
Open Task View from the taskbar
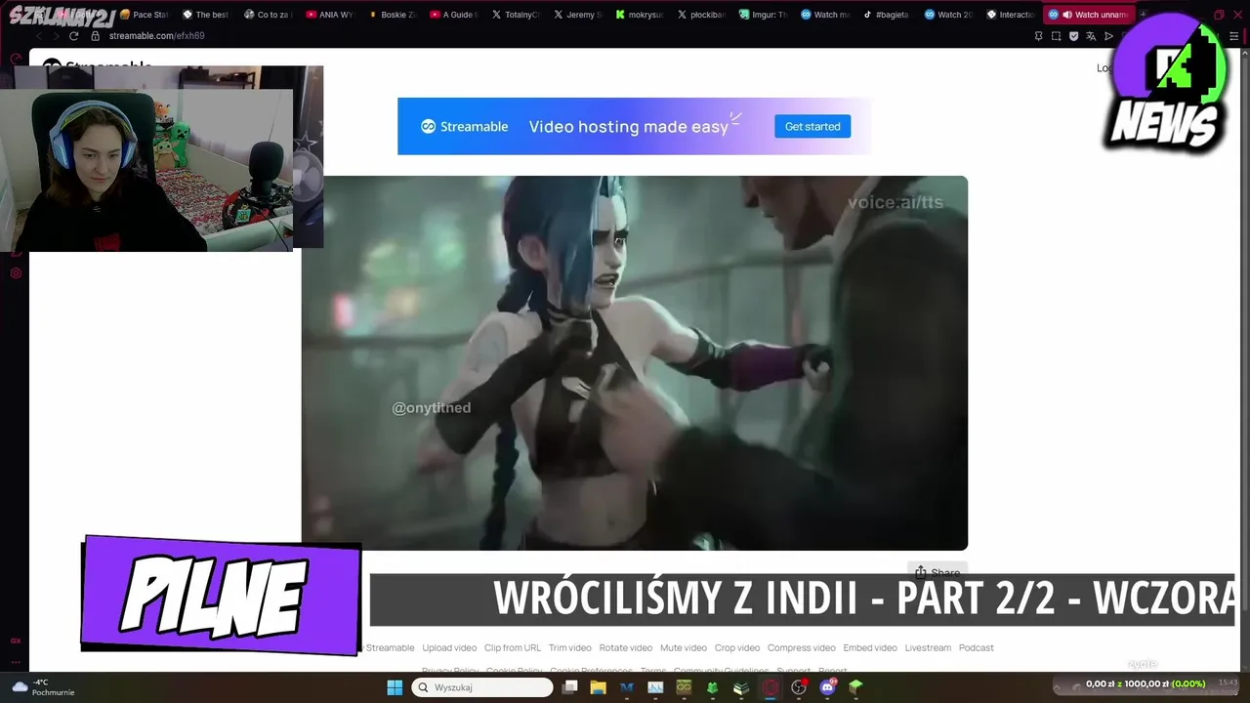click(x=570, y=687)
